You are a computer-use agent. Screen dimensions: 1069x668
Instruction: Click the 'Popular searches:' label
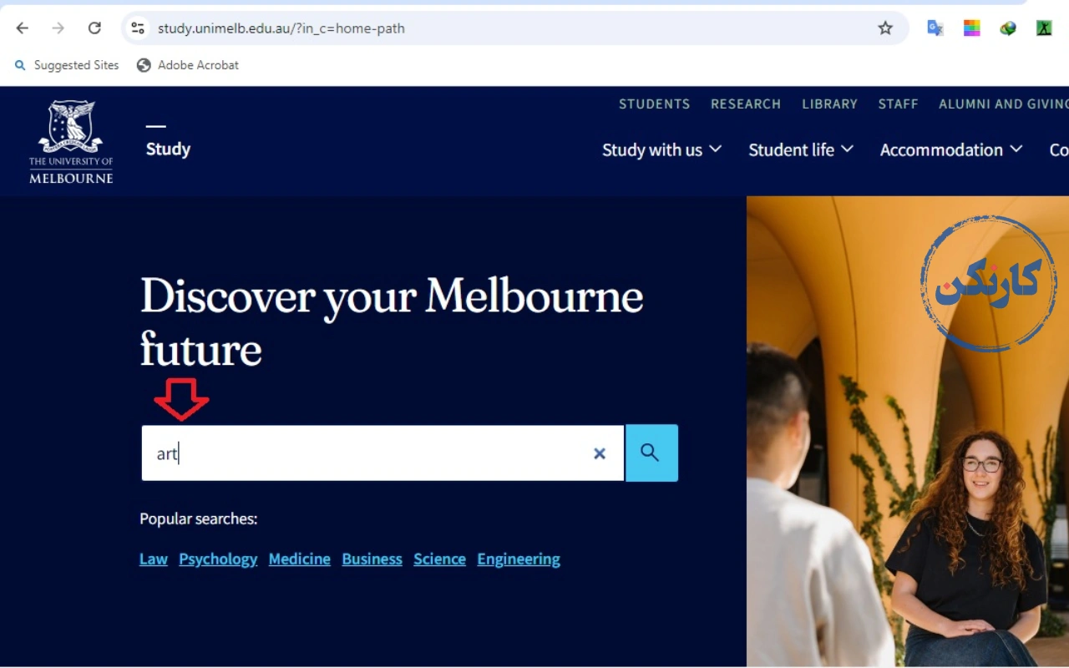pos(198,519)
